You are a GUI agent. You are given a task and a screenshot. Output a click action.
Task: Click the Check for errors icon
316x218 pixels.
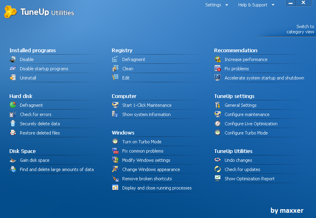pyautogui.click(x=13, y=114)
